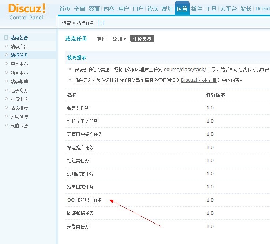Screen dimensions: 270x244
Task: Open 道具中心 in the sidebar
Action: click(x=19, y=64)
